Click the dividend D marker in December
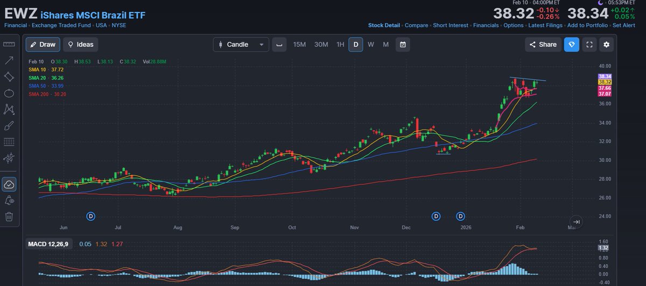This screenshot has width=646, height=286. [436, 216]
